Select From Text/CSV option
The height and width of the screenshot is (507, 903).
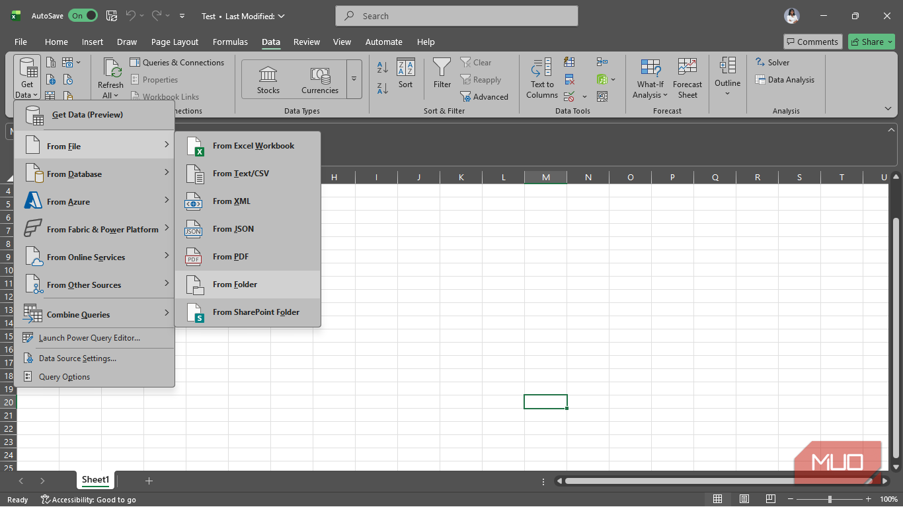tap(247, 174)
